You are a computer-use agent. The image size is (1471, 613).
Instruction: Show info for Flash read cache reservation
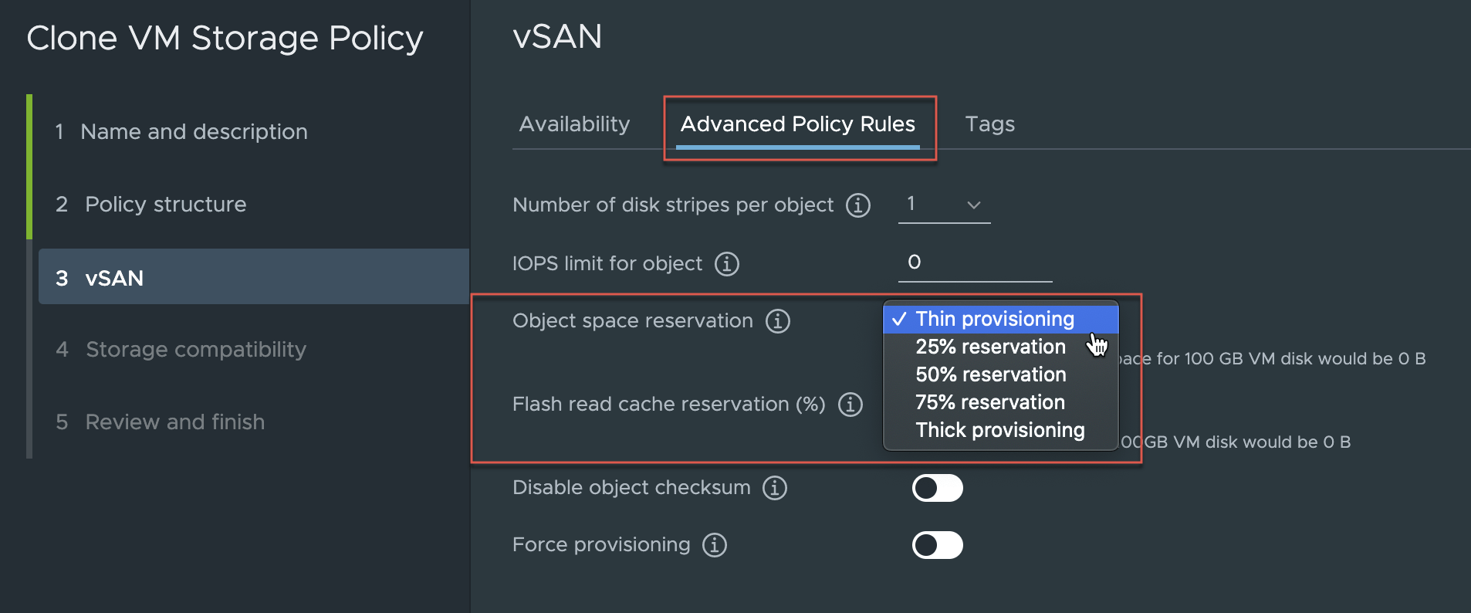(x=850, y=405)
